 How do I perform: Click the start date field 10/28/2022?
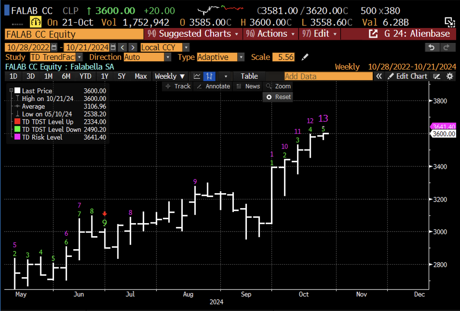click(28, 48)
